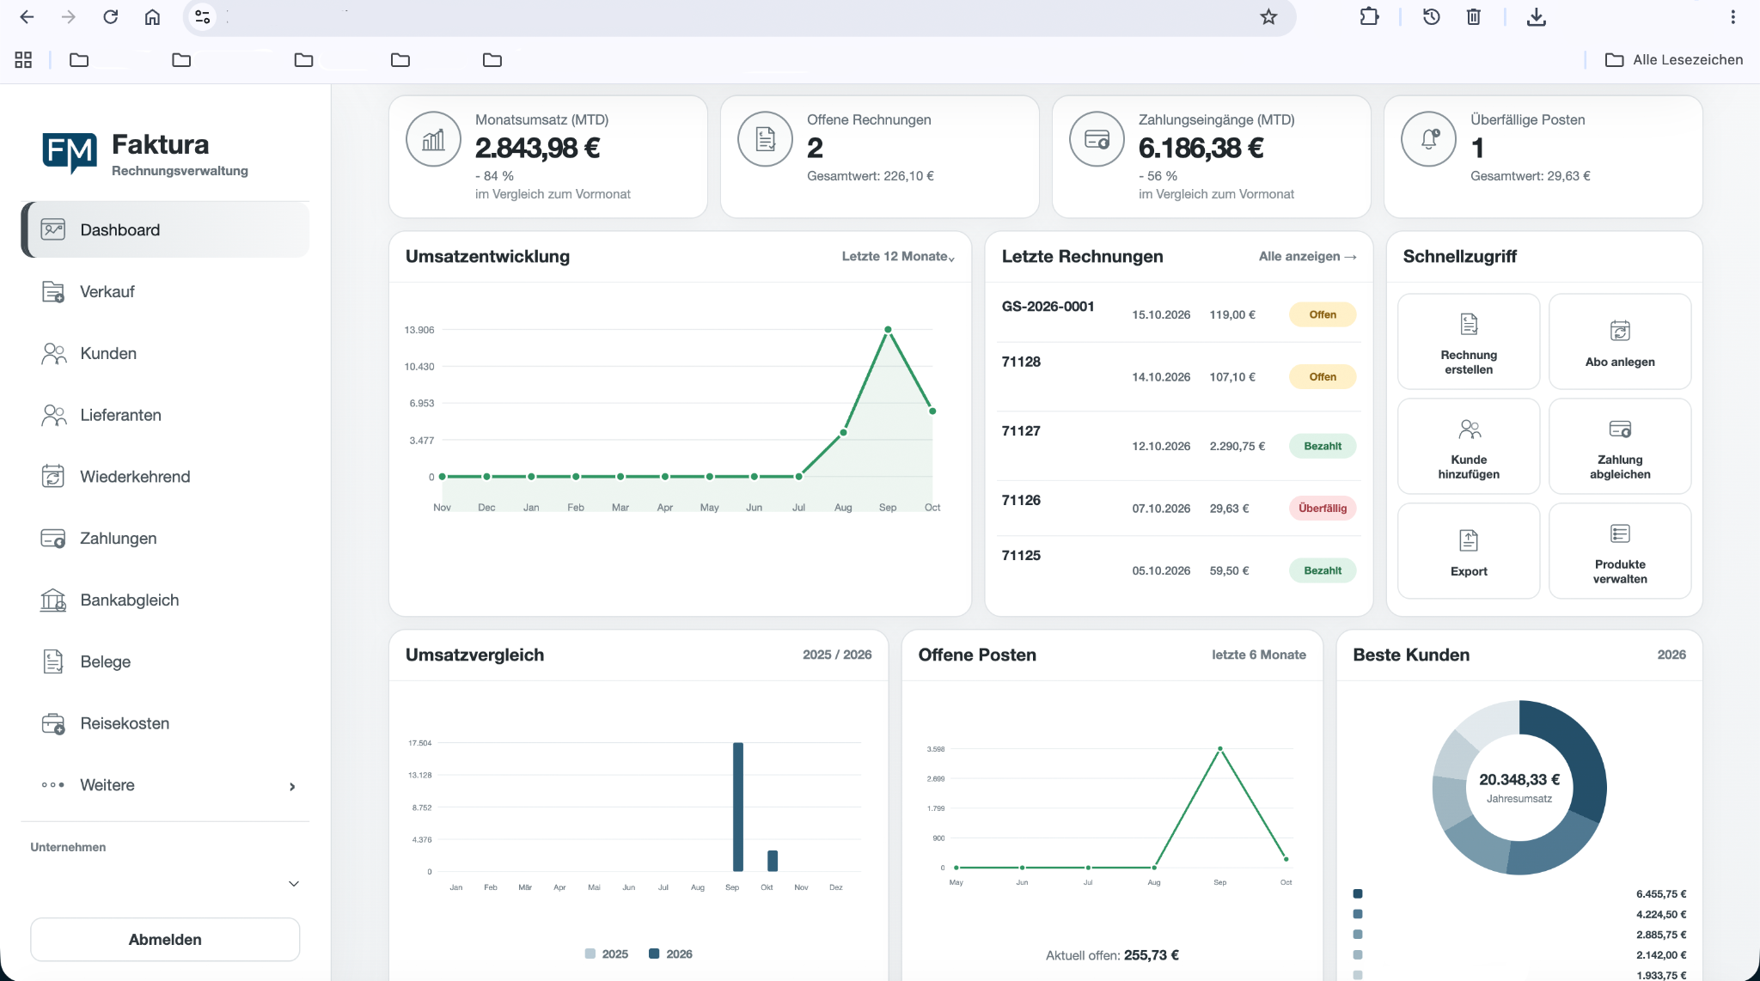
Task: Click the Belege document icon
Action: [53, 661]
